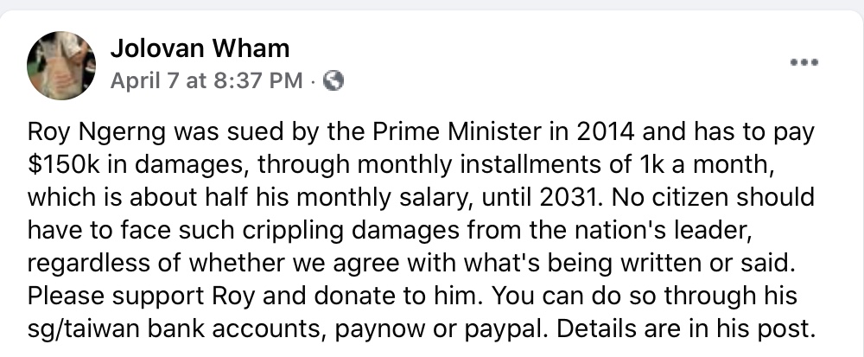The height and width of the screenshot is (357, 864).
Task: Open Jolovan Wham's profile picture
Action: (x=61, y=65)
